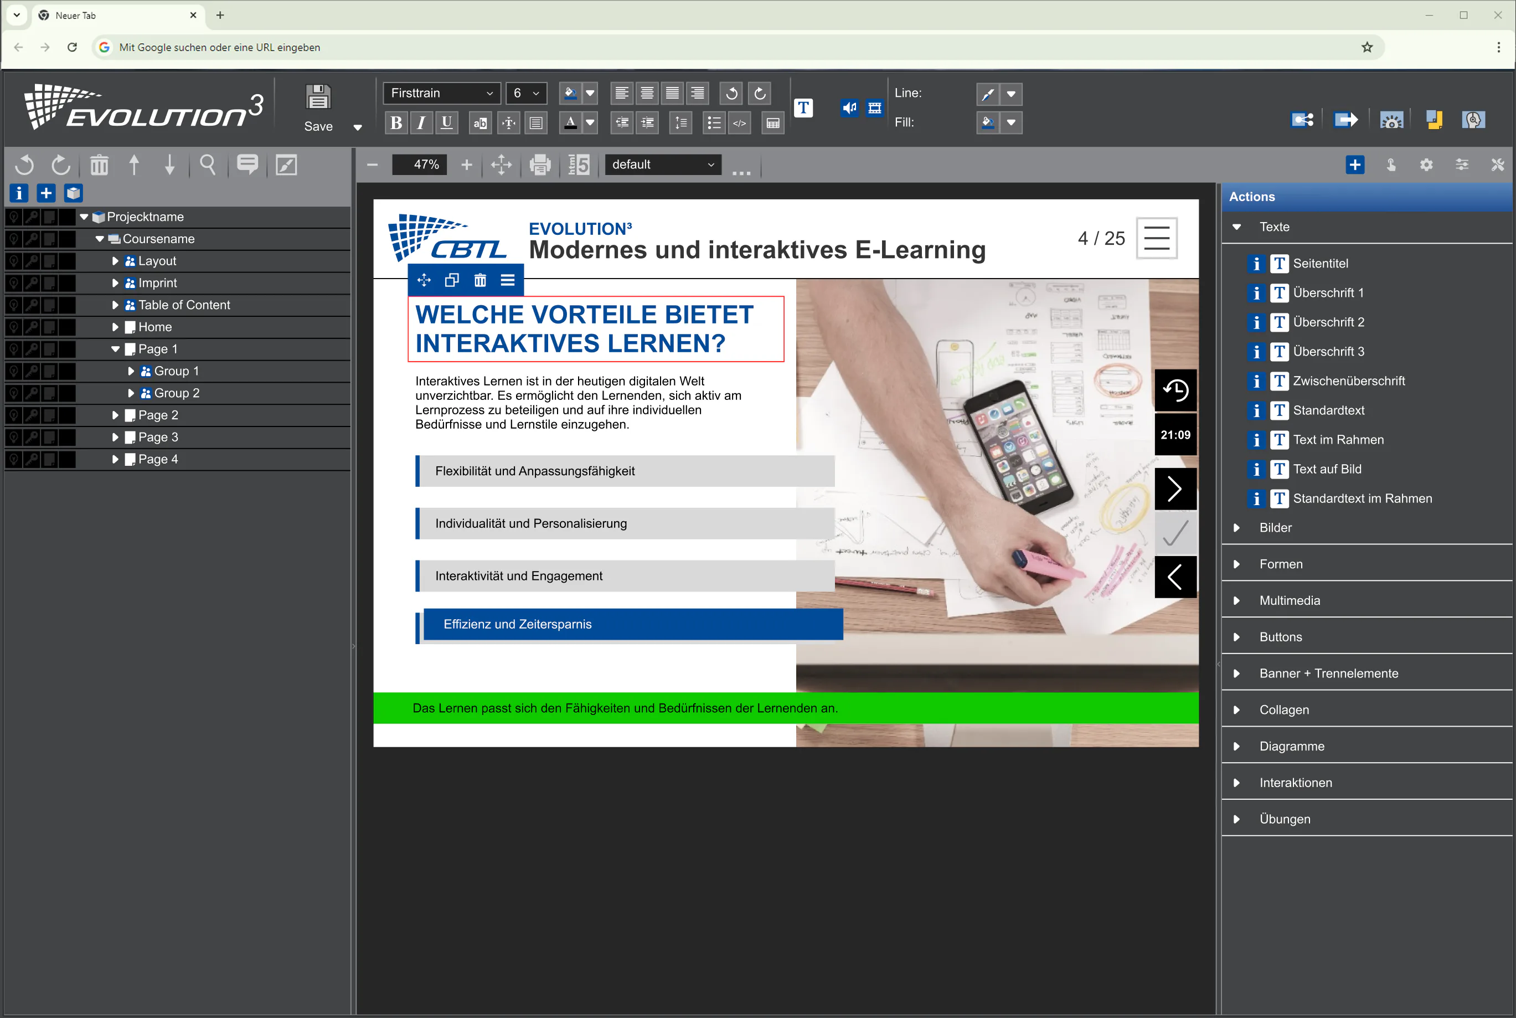Insert video with the film strip icon

(875, 108)
